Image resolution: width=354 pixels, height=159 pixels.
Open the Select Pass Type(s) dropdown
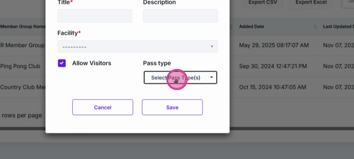[180, 77]
